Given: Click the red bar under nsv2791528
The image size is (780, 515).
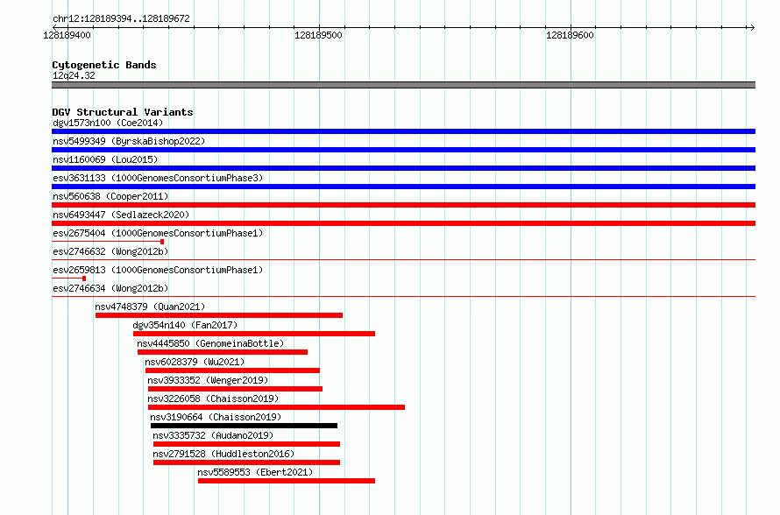Looking at the screenshot, I should pyautogui.click(x=247, y=462).
